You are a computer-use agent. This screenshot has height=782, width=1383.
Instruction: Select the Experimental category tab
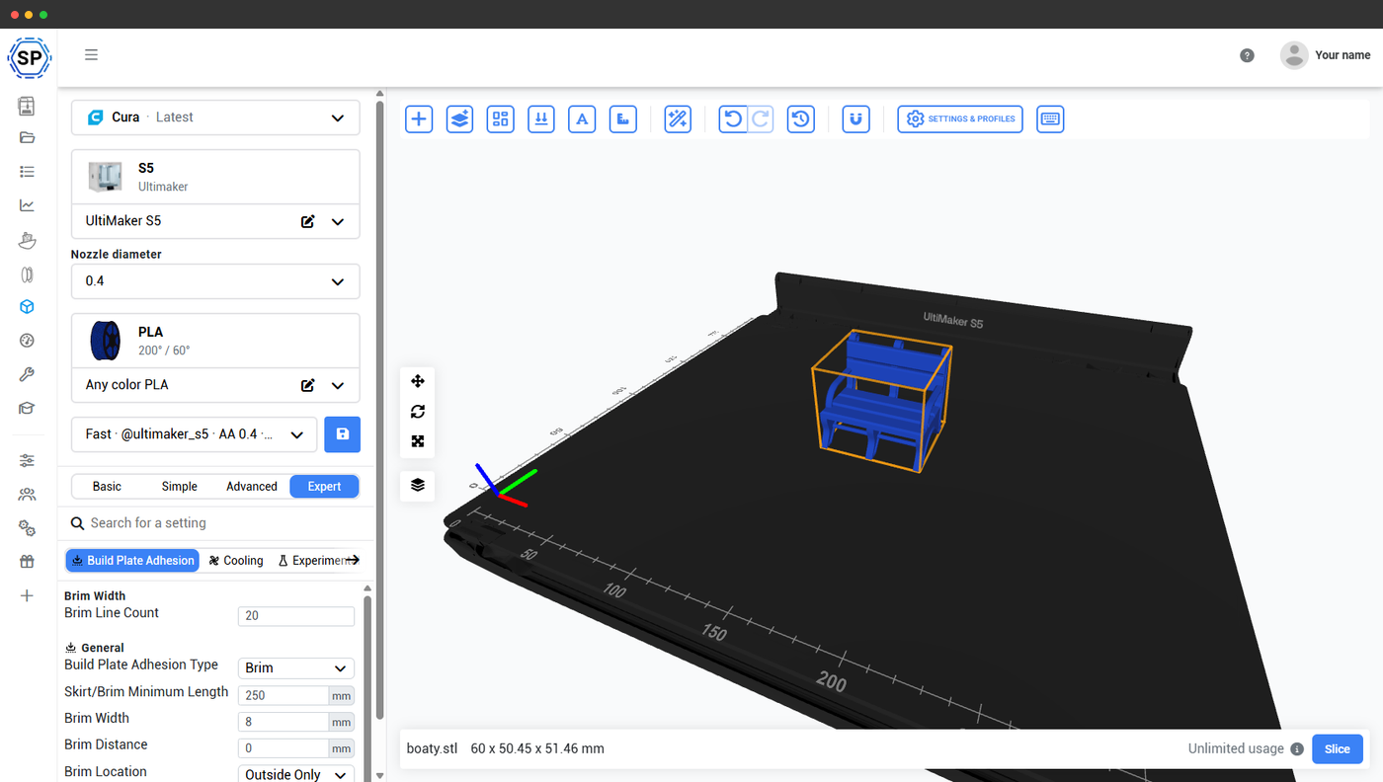click(x=310, y=561)
